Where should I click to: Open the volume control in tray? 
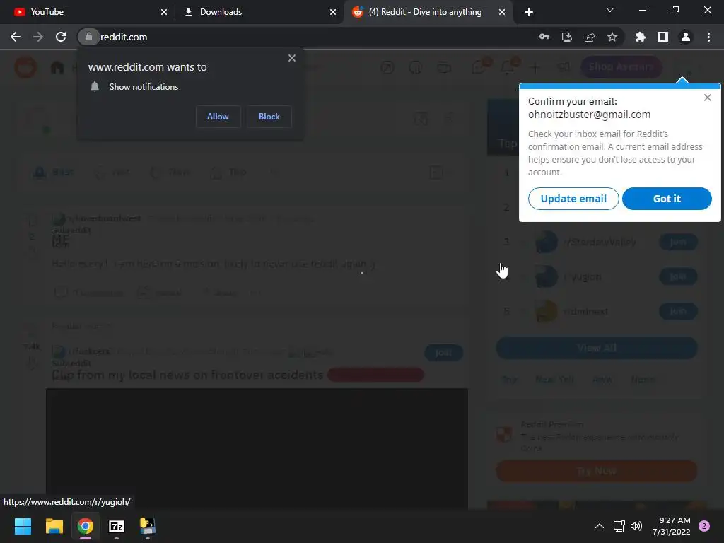(x=636, y=526)
